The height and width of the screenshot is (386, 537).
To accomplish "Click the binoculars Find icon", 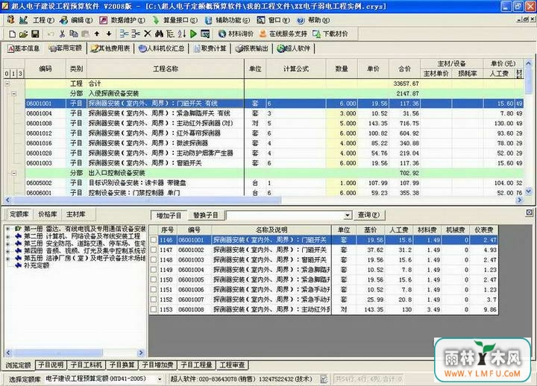I will (159, 34).
